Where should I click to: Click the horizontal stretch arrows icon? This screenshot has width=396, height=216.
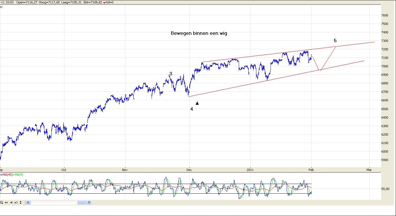[x=6, y=202]
